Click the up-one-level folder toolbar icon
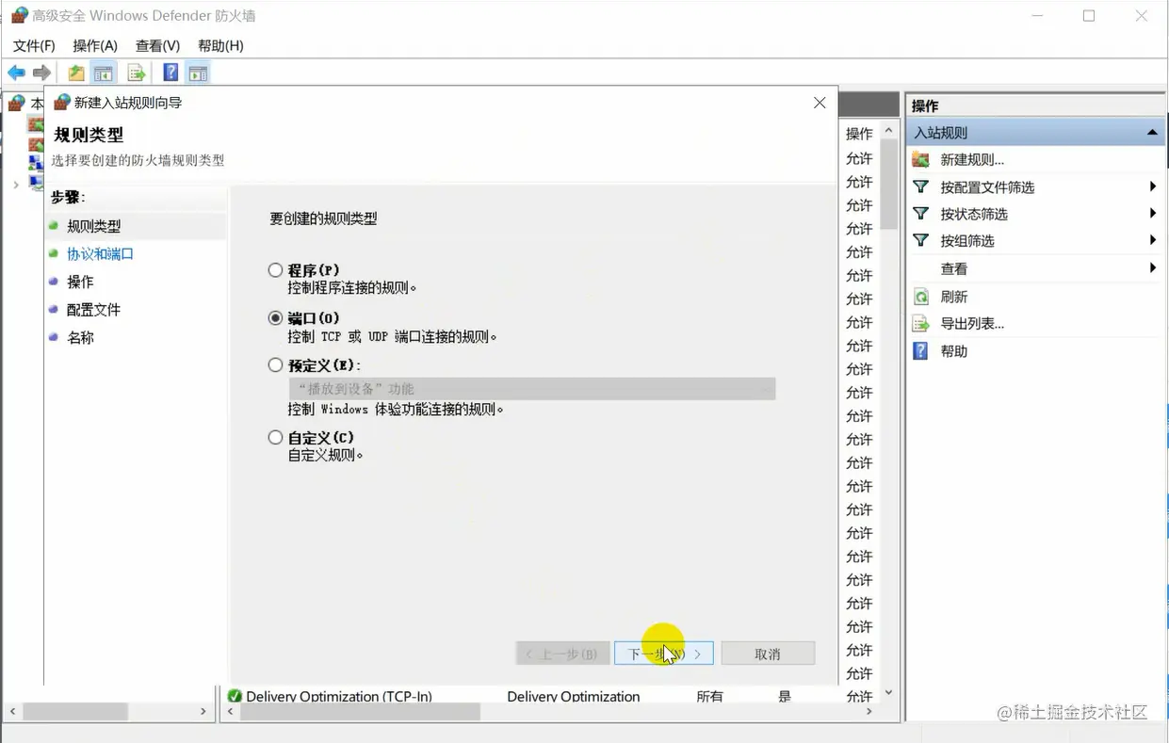The height and width of the screenshot is (743, 1169). point(76,73)
